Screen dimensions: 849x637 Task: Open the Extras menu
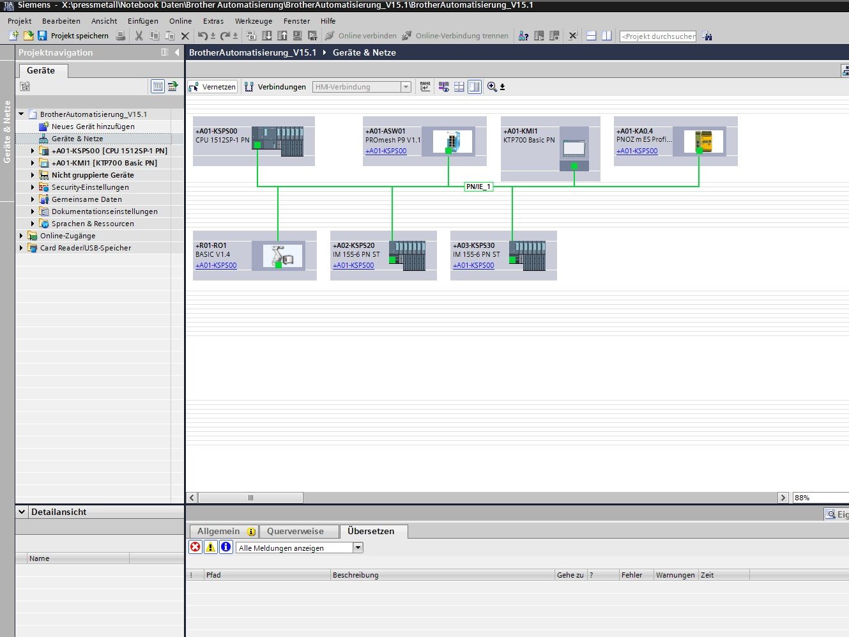coord(213,21)
